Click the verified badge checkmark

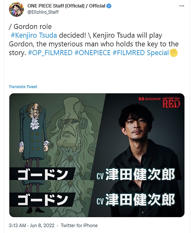click(109, 6)
